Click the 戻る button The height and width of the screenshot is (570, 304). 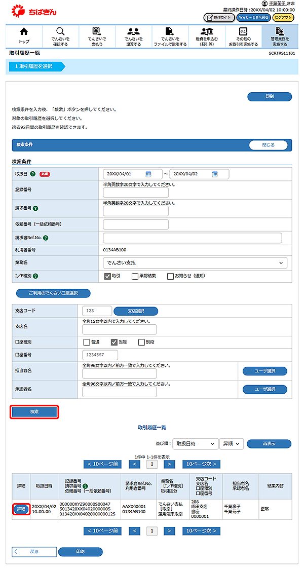coord(34,552)
